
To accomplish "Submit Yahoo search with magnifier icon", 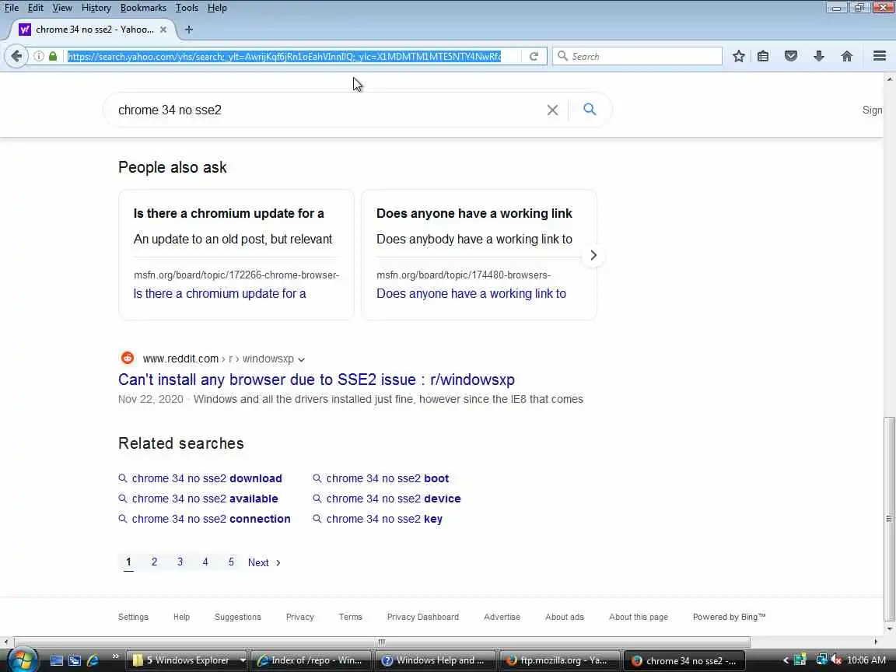I will pos(590,109).
